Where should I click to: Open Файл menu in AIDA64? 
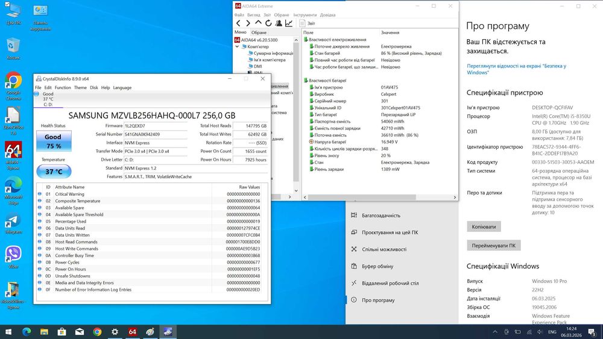tap(239, 15)
